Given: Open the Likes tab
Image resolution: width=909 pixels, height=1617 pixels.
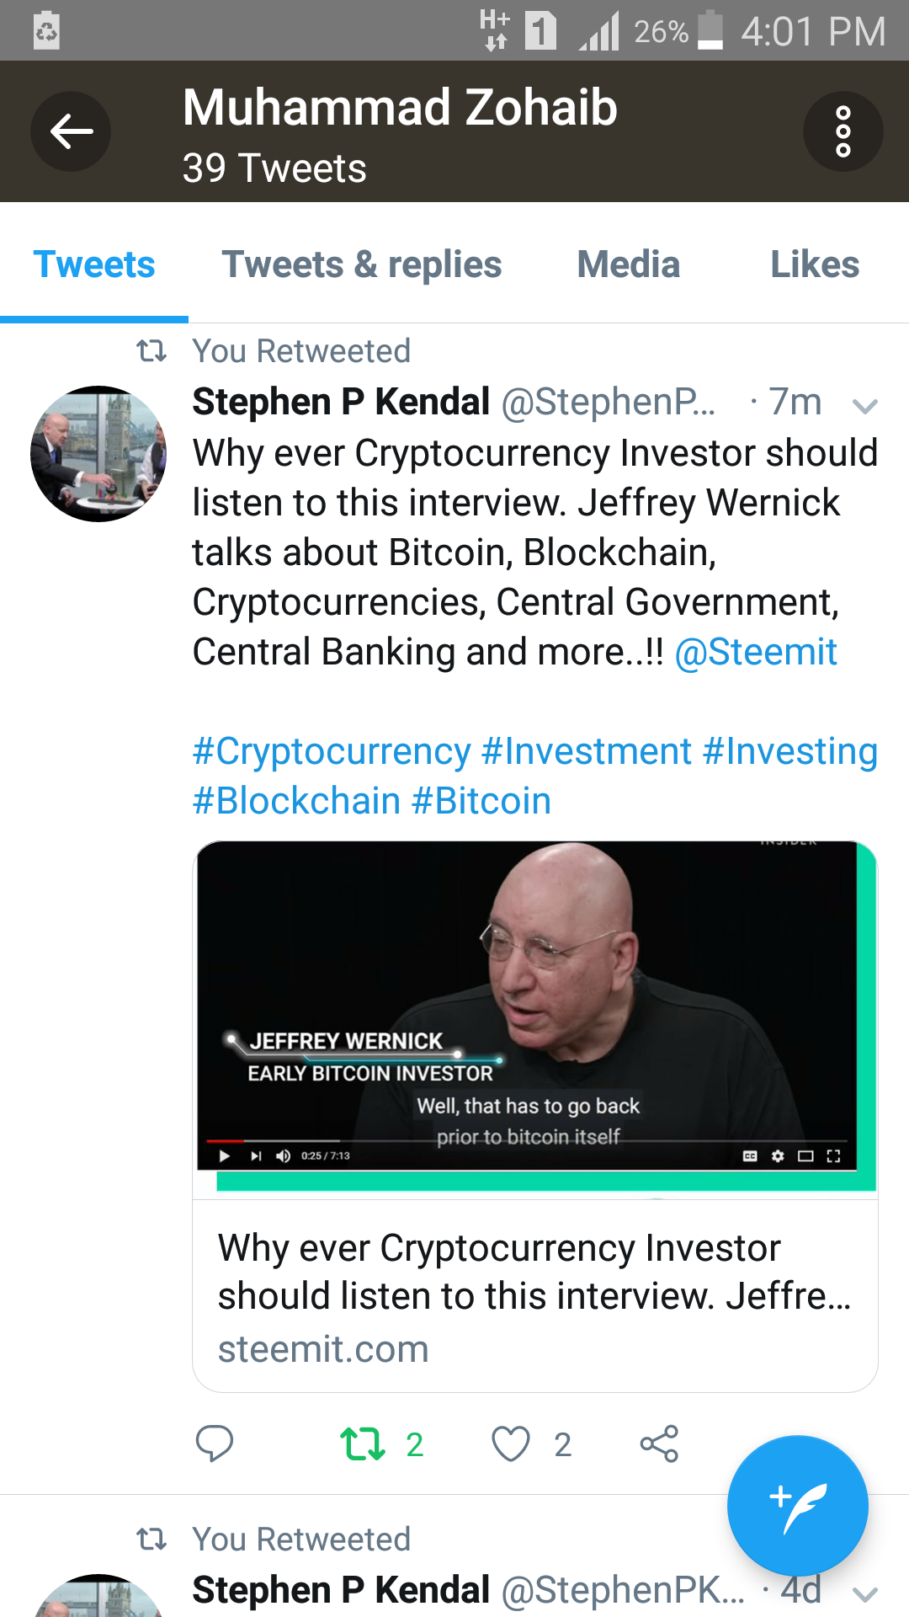Looking at the screenshot, I should [815, 264].
